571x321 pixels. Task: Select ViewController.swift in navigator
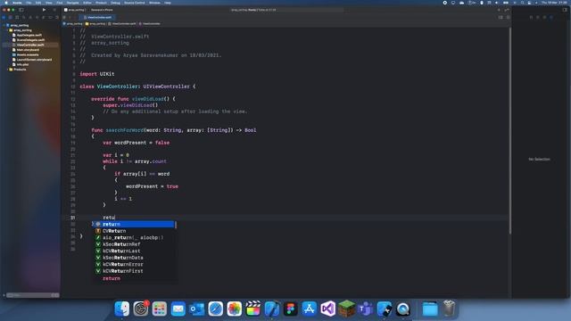(x=30, y=45)
